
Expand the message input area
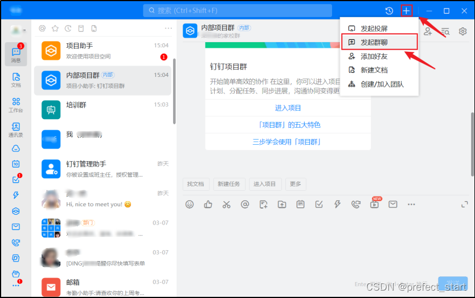click(x=464, y=205)
